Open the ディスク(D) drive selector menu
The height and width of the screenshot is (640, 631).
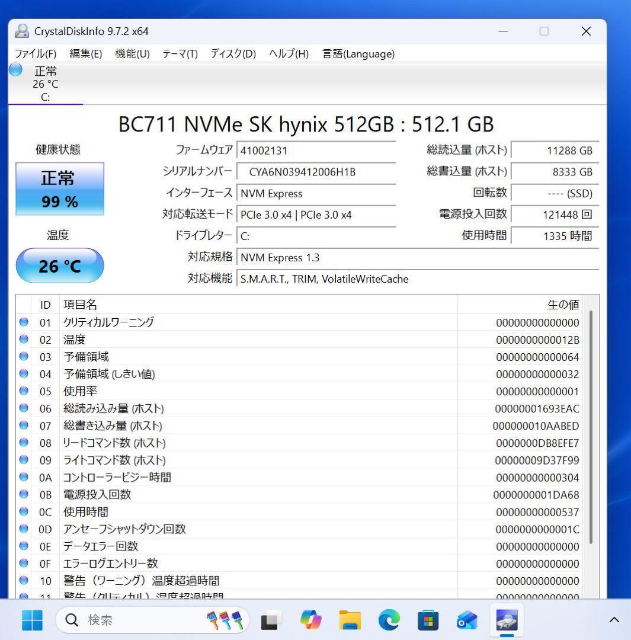(x=232, y=54)
